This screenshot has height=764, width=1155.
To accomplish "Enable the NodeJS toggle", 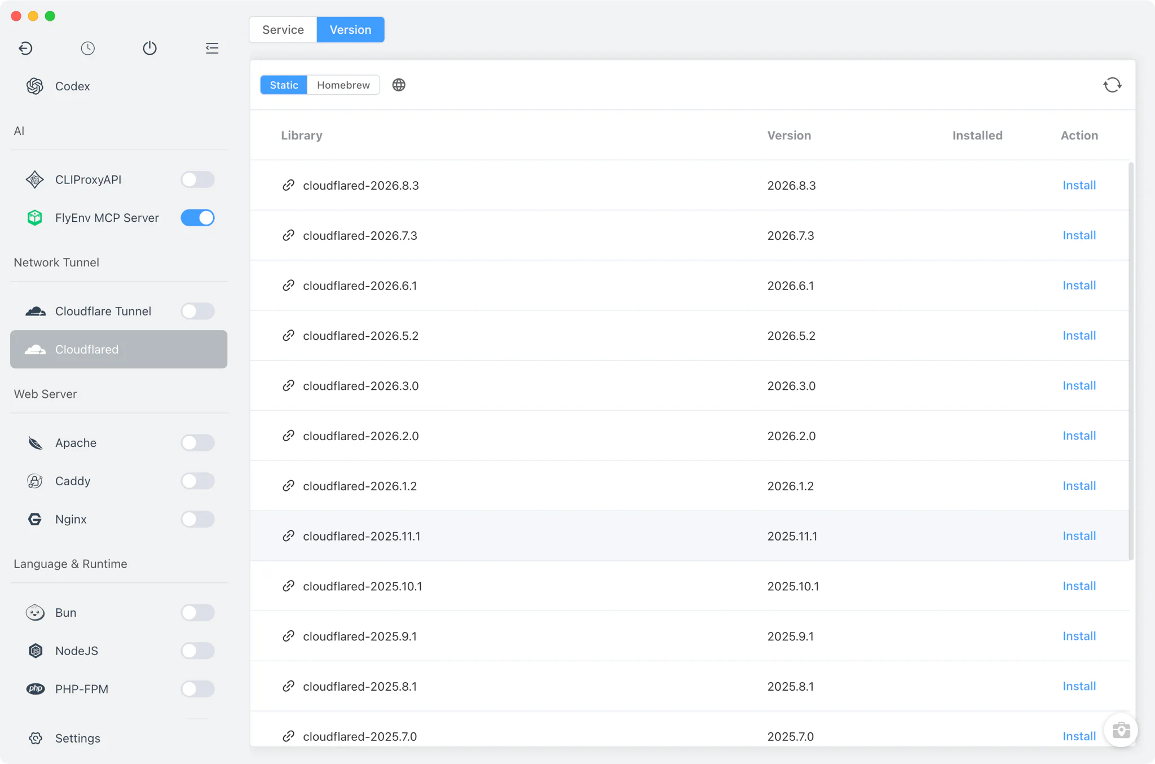I will [x=197, y=651].
